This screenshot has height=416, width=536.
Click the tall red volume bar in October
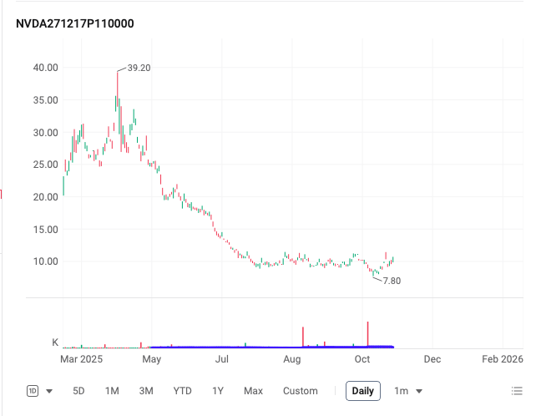pyautogui.click(x=367, y=332)
